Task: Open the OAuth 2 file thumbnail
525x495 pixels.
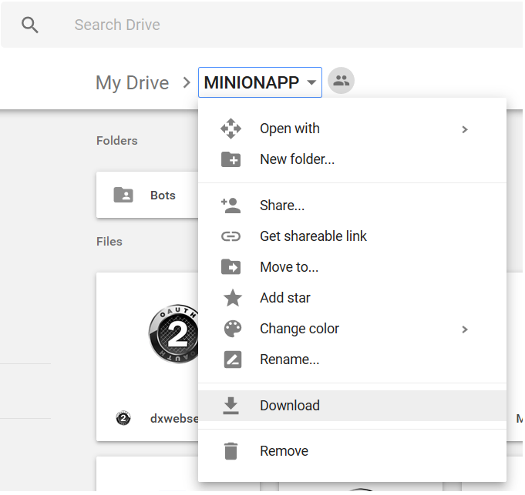Action: [x=173, y=334]
